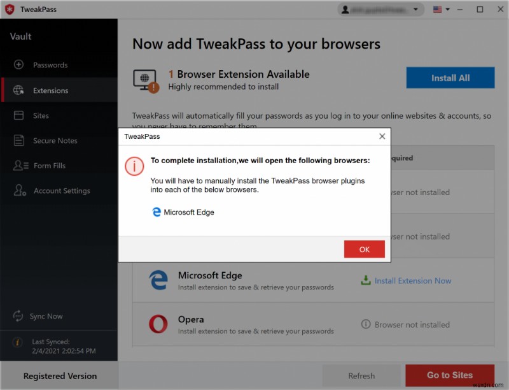This screenshot has width=509, height=390.
Task: Select the Secure Notes icon
Action: pos(19,140)
